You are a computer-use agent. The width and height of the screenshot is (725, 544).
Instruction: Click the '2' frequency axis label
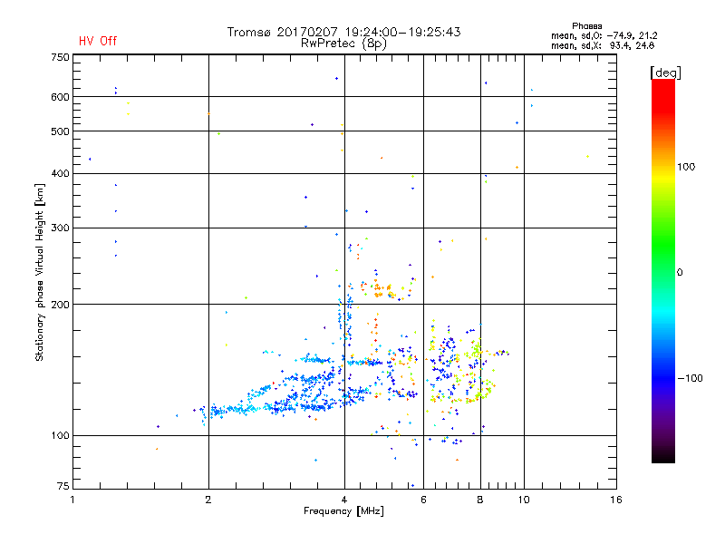click(208, 500)
